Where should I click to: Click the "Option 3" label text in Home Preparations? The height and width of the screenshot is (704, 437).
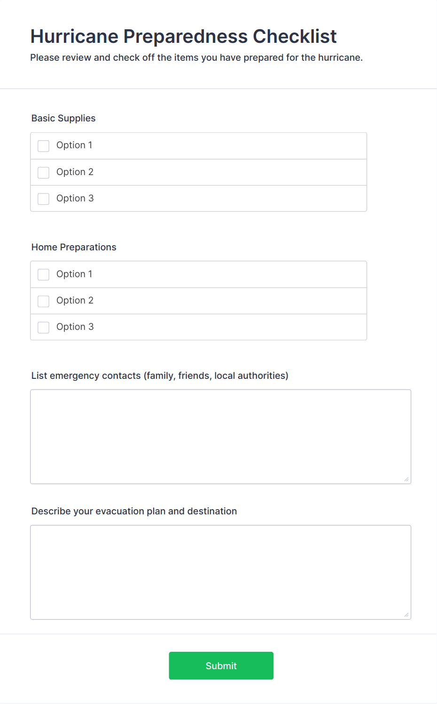click(x=75, y=327)
